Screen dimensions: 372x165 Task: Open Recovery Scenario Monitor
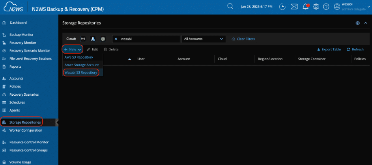click(x=30, y=51)
